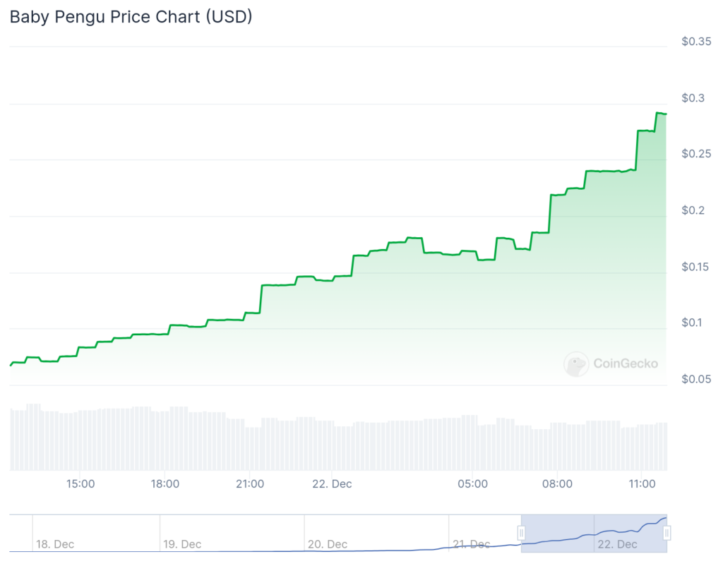The height and width of the screenshot is (566, 723).
Task: Click the $0.3 price axis label
Action: click(693, 97)
